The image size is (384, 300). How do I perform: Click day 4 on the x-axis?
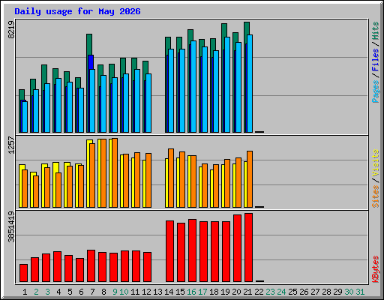coord(58,292)
